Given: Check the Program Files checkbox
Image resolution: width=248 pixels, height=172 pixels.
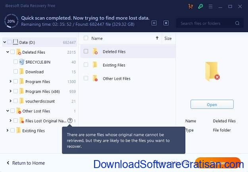Looking at the screenshot, I should click(x=15, y=81).
